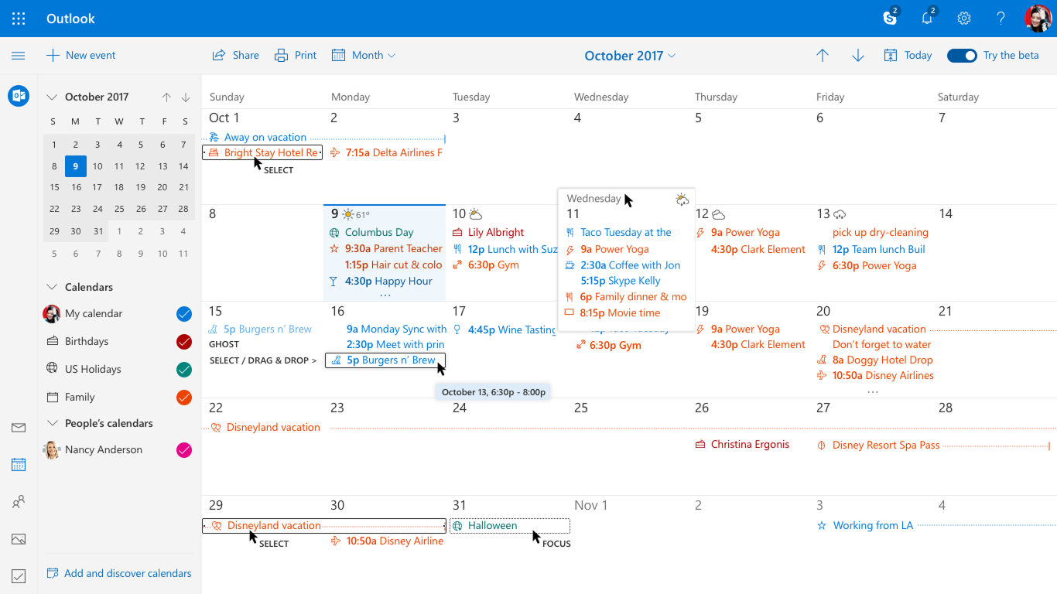1057x594 pixels.
Task: Open the Calendar module in sidebar
Action: 19,465
